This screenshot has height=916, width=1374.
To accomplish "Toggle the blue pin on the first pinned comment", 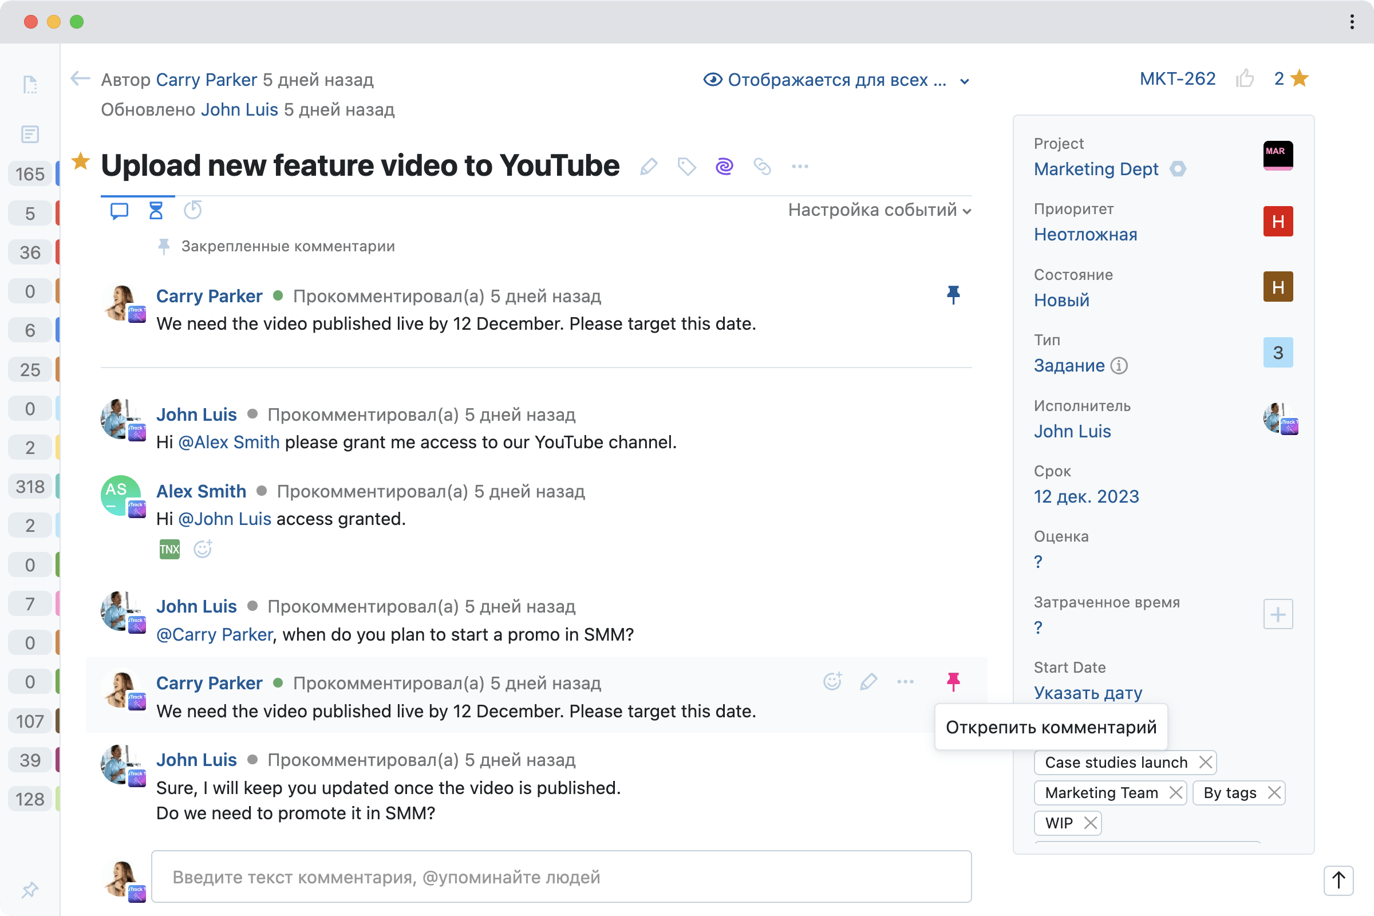I will (953, 295).
